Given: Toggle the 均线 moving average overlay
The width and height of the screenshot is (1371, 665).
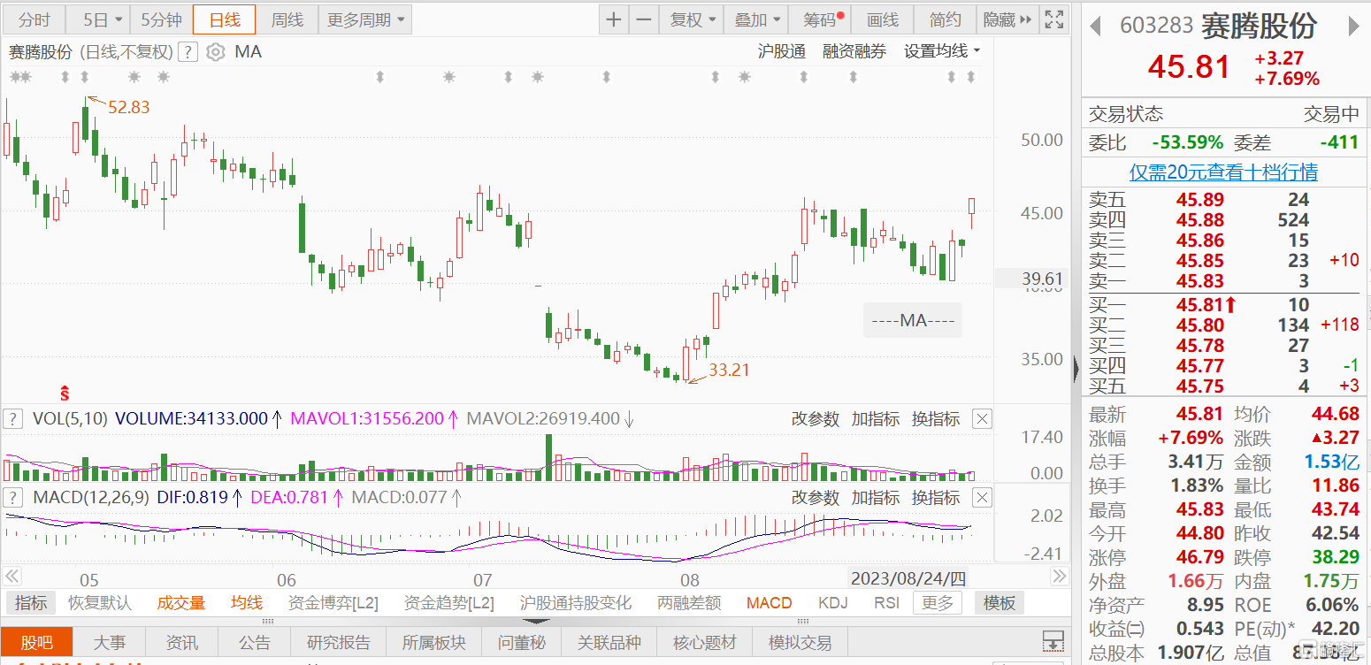Looking at the screenshot, I should 247,603.
